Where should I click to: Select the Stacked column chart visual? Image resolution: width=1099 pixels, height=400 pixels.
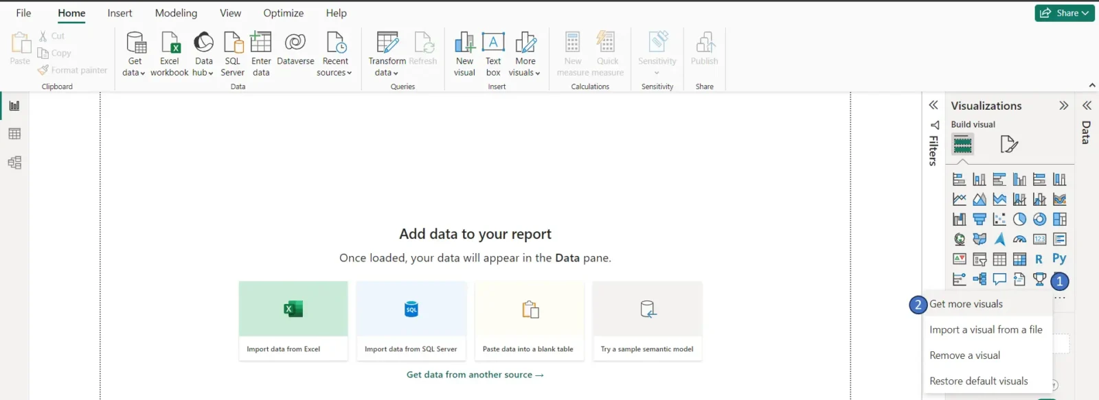(979, 180)
